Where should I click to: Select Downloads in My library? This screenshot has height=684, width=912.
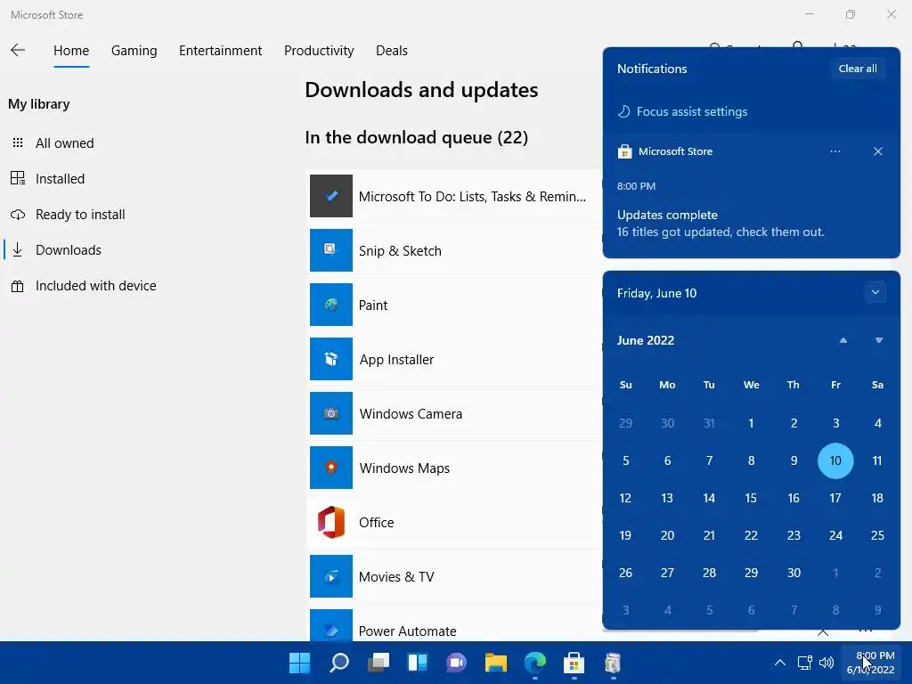tap(56, 250)
